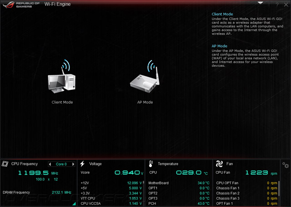This screenshot has width=291, height=207.
Task: Click the CPU Fan 1223 rpm reading
Action: [x=261, y=172]
